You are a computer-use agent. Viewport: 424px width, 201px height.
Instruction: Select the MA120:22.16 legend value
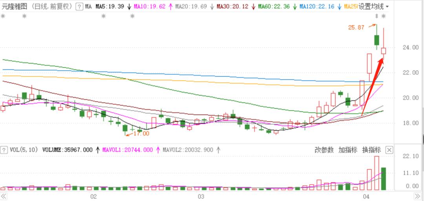click(x=317, y=7)
